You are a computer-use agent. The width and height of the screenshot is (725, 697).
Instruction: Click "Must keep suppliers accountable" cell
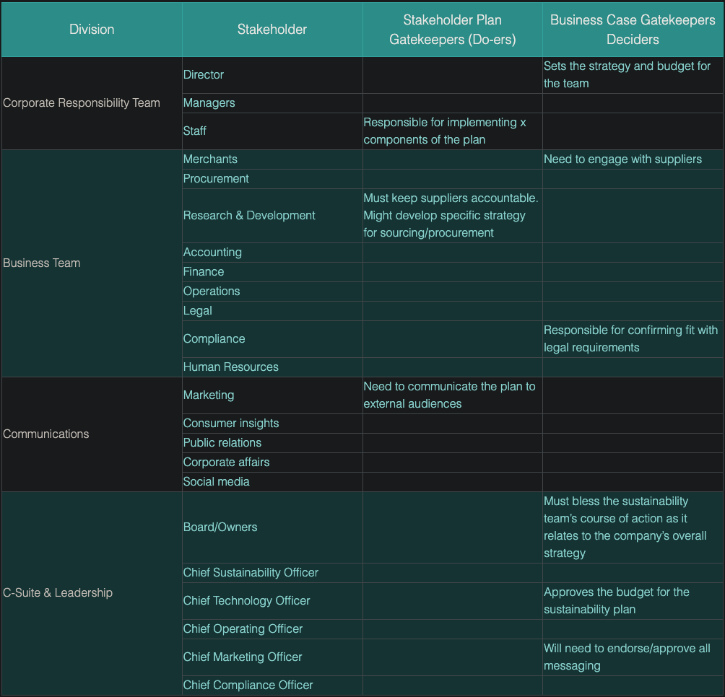point(451,215)
